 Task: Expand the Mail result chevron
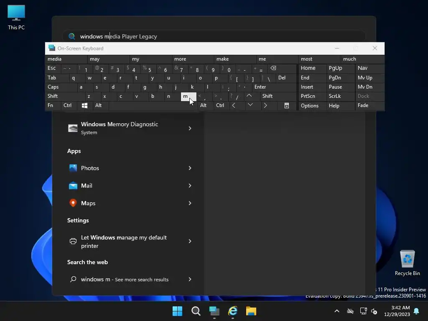[190, 186]
